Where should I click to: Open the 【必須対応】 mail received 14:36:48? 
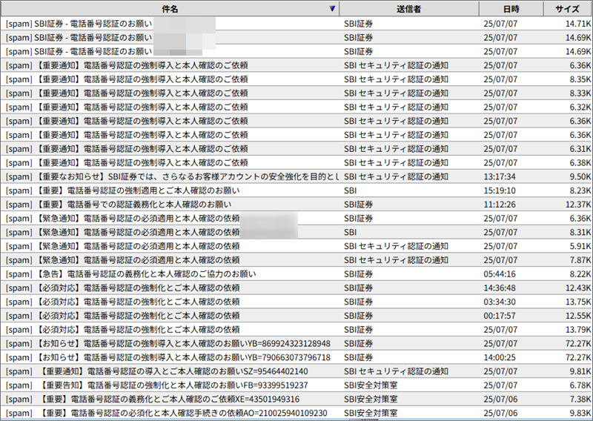[x=296, y=288]
